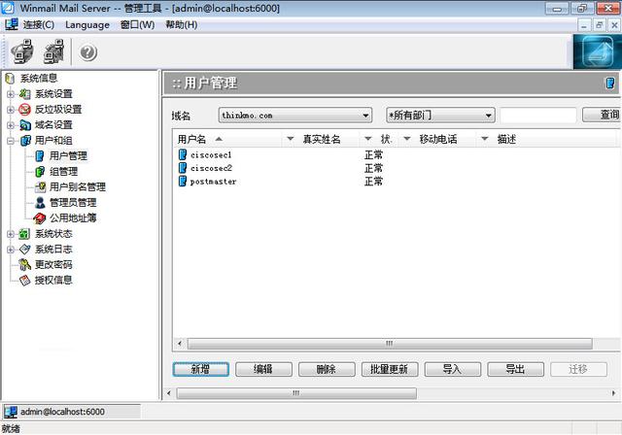Click the Winmail logo in toolbar corner
This screenshot has height=435, width=622.
pyautogui.click(x=597, y=51)
